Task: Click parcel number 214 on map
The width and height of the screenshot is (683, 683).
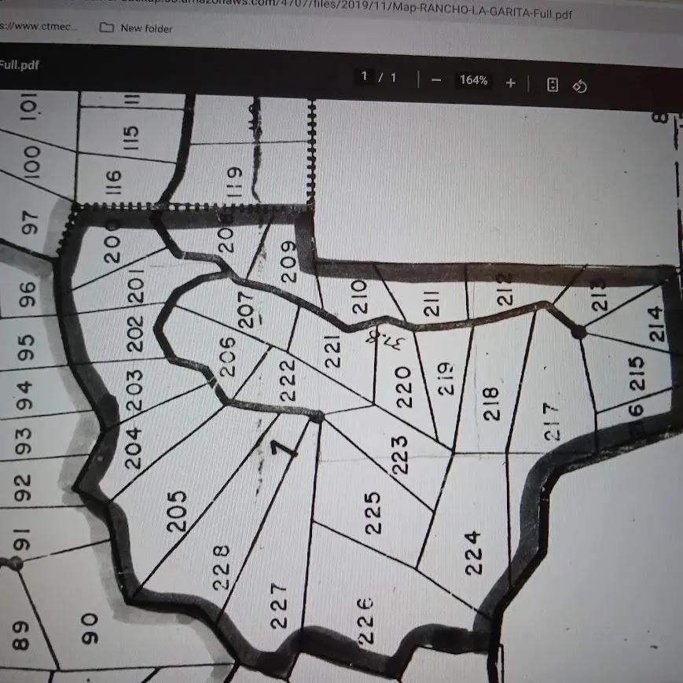Action: click(x=656, y=324)
